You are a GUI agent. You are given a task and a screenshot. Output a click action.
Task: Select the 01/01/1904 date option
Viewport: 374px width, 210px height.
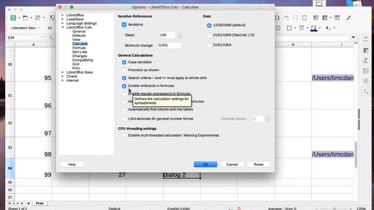click(209, 45)
